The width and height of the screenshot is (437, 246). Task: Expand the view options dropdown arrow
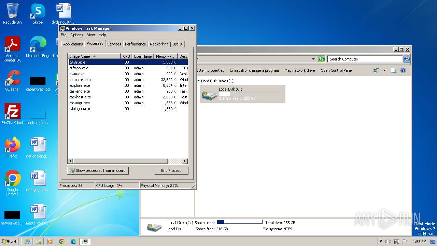point(384,70)
